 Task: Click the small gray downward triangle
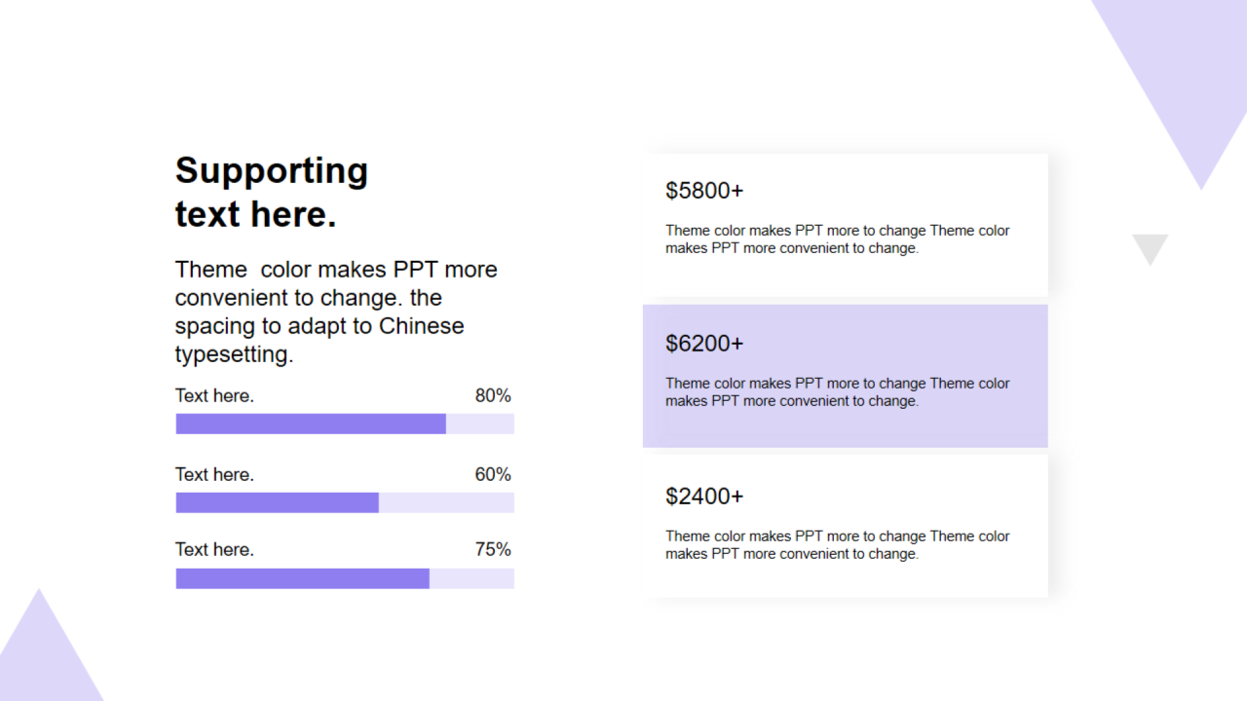[x=1150, y=246]
